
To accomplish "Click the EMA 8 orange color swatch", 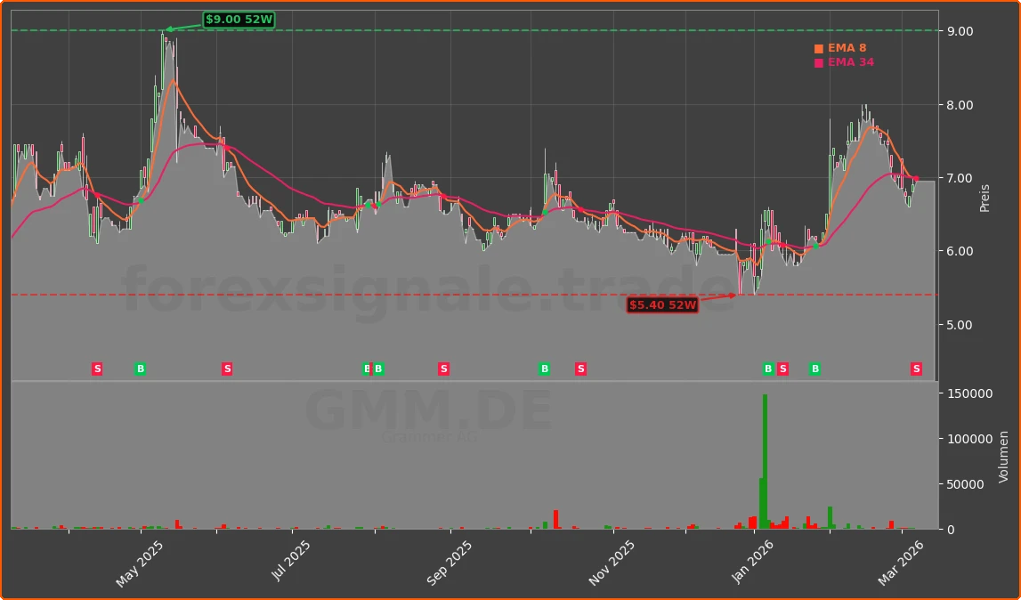I will tap(819, 47).
